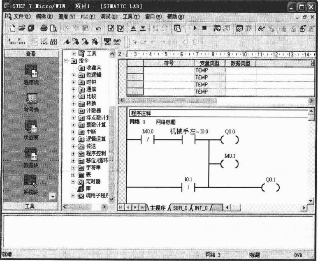318x261 pixels.
Task: Click the delete network toolbar icon
Action: pyautogui.click(x=21, y=42)
